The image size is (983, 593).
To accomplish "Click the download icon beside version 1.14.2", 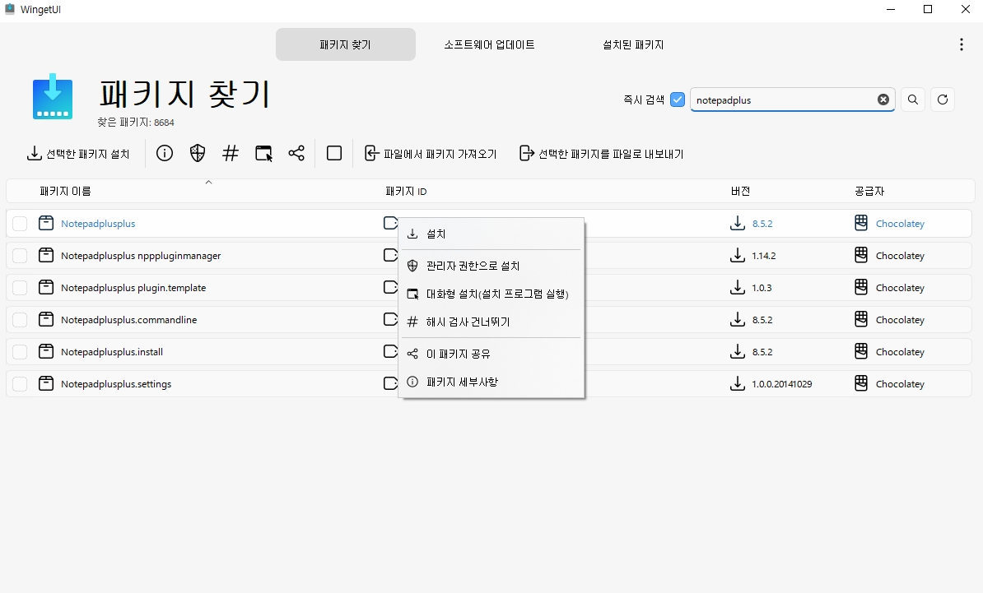I will coord(738,255).
